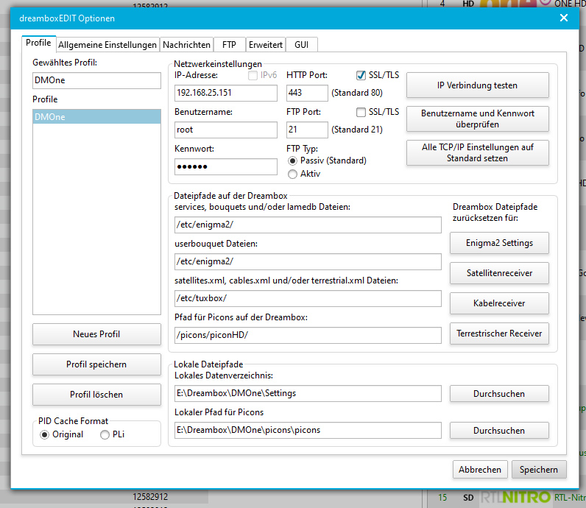Switch to Allgemeine Einstellungen tab
The width and height of the screenshot is (586, 508).
(x=107, y=45)
